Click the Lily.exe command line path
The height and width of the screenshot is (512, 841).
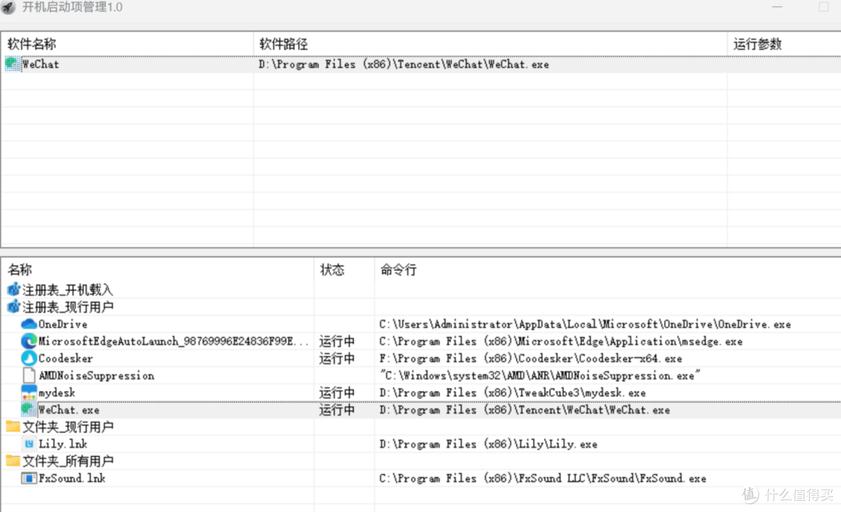[x=488, y=444]
